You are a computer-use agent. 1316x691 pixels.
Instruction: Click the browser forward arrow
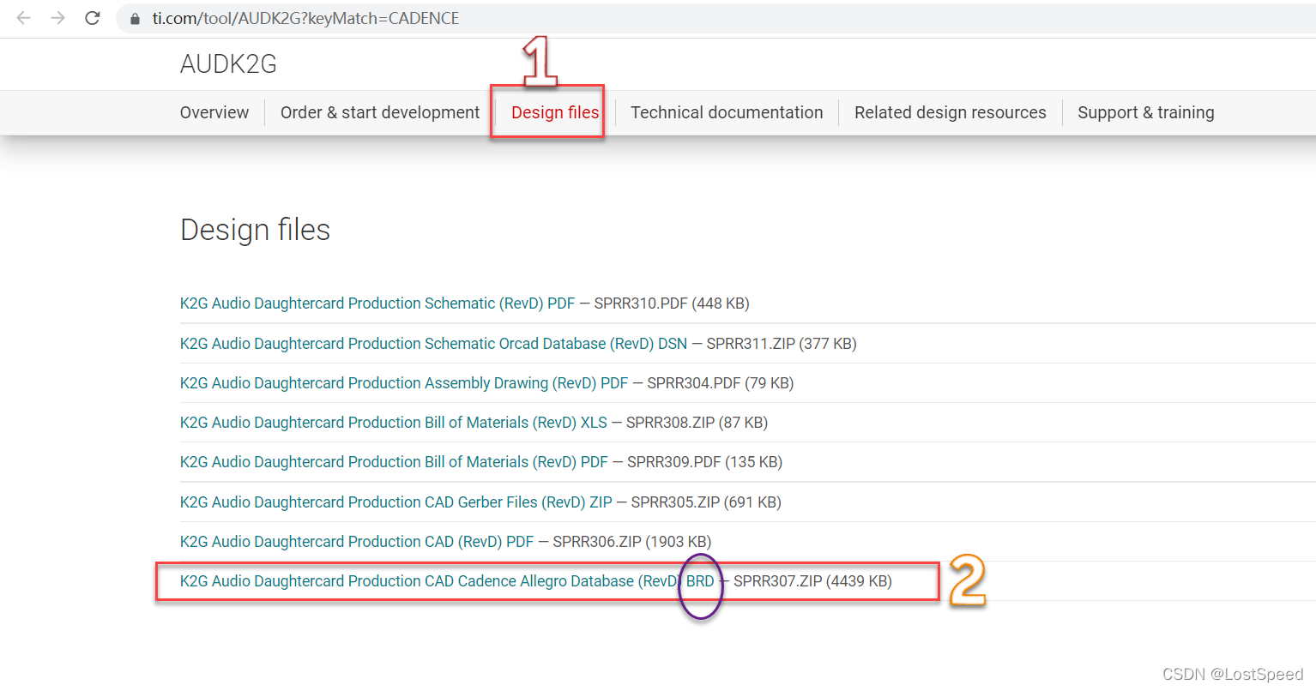[57, 18]
